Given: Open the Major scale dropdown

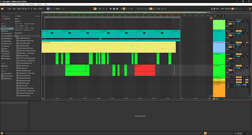Looking at the screenshot, I should (60, 9).
